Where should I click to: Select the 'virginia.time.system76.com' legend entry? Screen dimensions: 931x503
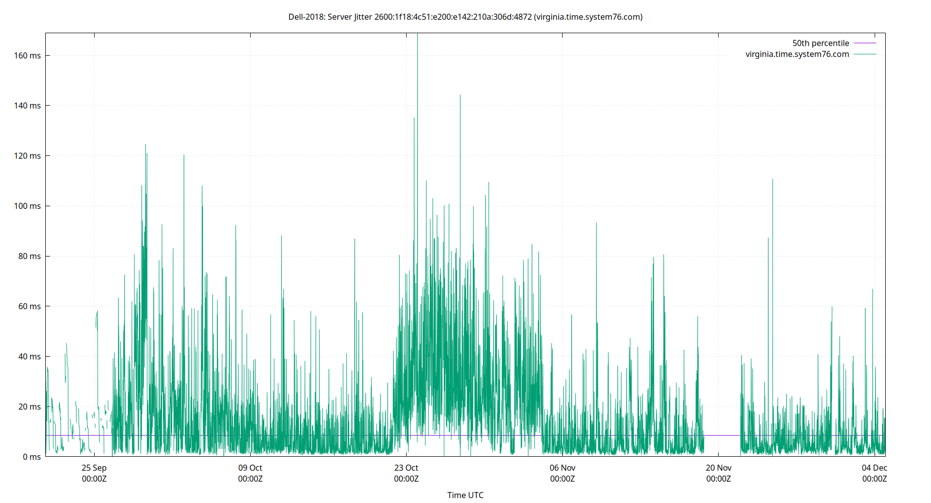[797, 54]
